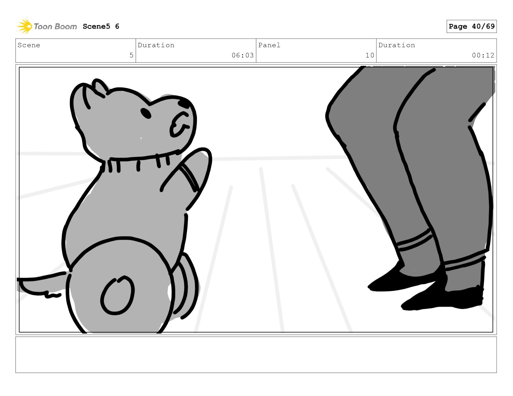
Task: Select the scene duration value 06:03
Action: click(x=243, y=55)
